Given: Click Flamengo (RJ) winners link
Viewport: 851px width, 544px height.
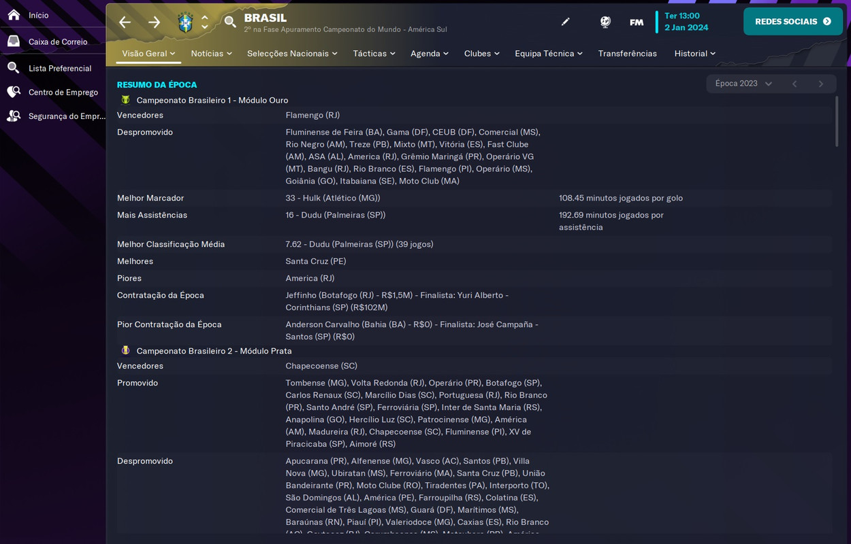Looking at the screenshot, I should pos(312,115).
